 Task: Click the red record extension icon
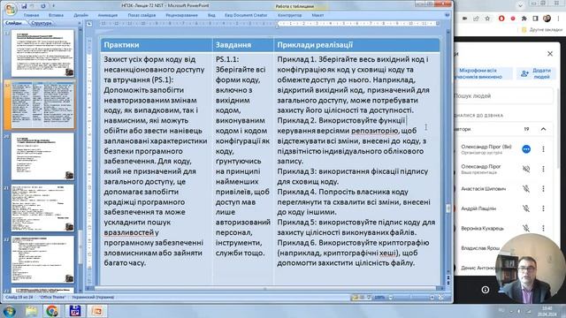point(513,19)
